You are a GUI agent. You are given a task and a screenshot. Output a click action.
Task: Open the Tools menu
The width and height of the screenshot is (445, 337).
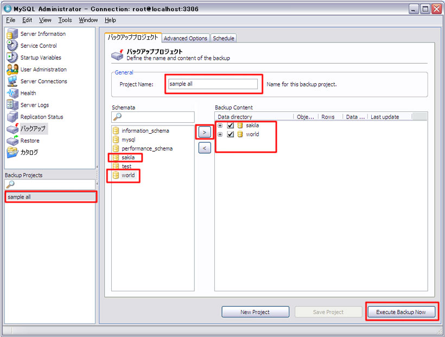point(65,20)
